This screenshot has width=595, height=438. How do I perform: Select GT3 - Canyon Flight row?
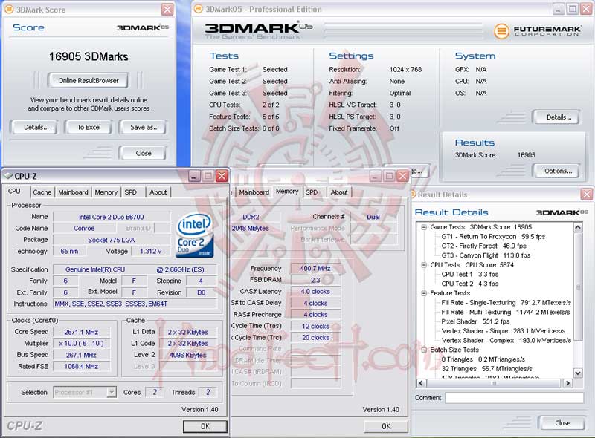pos(486,255)
